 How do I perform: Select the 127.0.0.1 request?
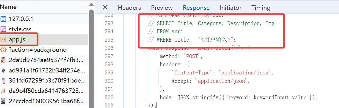[x=44, y=19]
